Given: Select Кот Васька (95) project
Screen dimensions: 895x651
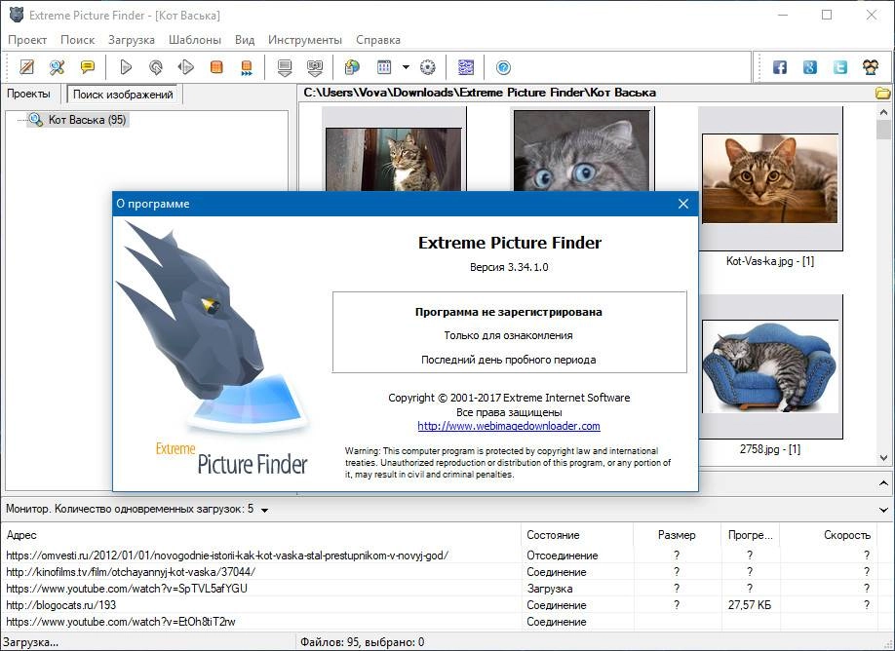Looking at the screenshot, I should pyautogui.click(x=78, y=120).
